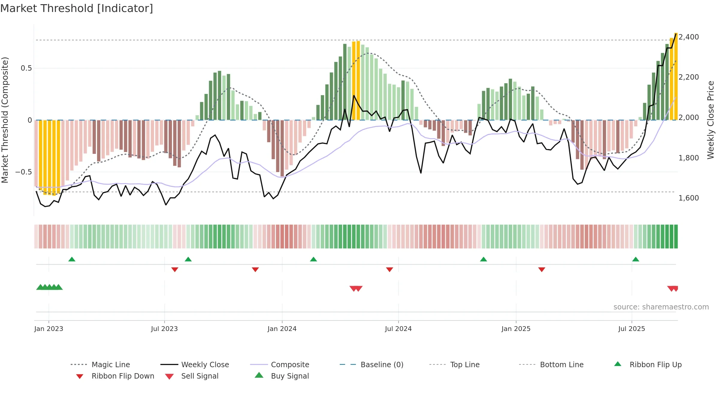Click the green triangle icon in Buy Signal legend
This screenshot has height=404, width=719.
[x=259, y=375]
